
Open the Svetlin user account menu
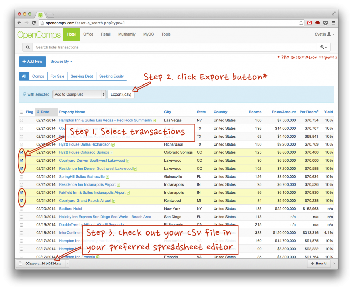(x=324, y=34)
